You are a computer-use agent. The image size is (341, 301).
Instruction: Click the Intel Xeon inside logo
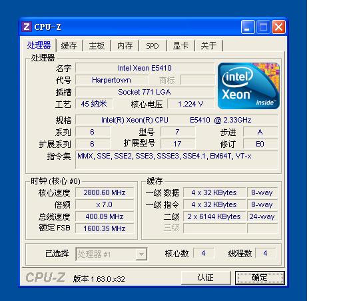(248, 86)
